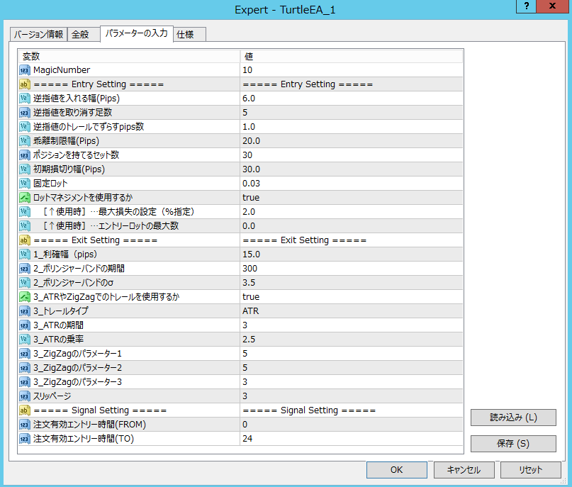Select the MagicNumber value field showing 10
The height and width of the screenshot is (487, 572).
pyautogui.click(x=351, y=70)
